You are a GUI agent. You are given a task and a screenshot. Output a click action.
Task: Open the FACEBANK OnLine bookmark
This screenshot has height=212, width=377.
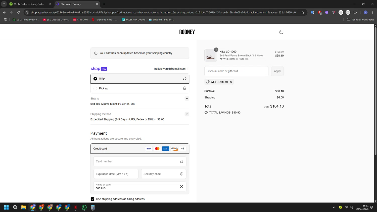[x=133, y=20]
